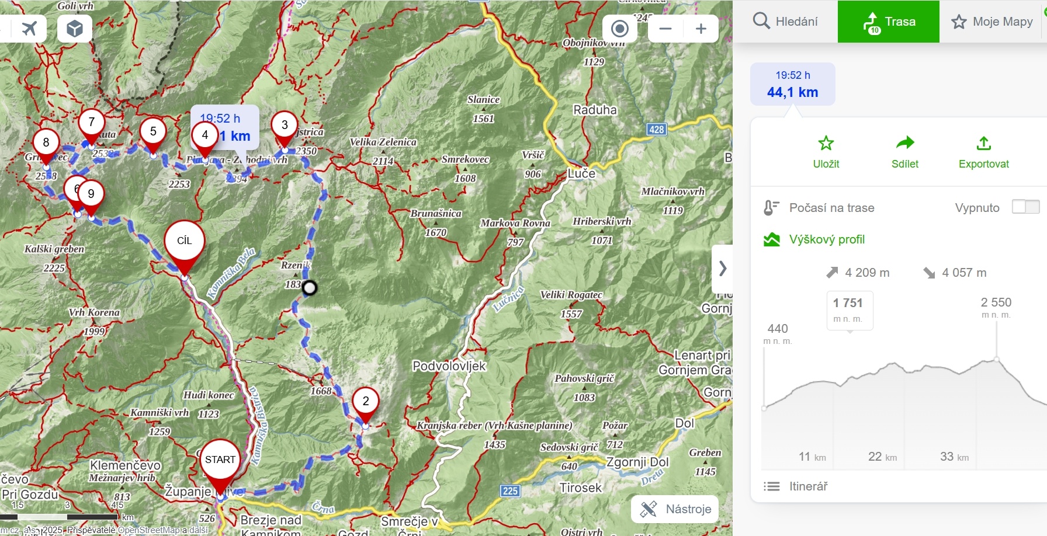Viewport: 1047px width, 536px height.
Task: Zoom out with the minus button
Action: point(665,29)
